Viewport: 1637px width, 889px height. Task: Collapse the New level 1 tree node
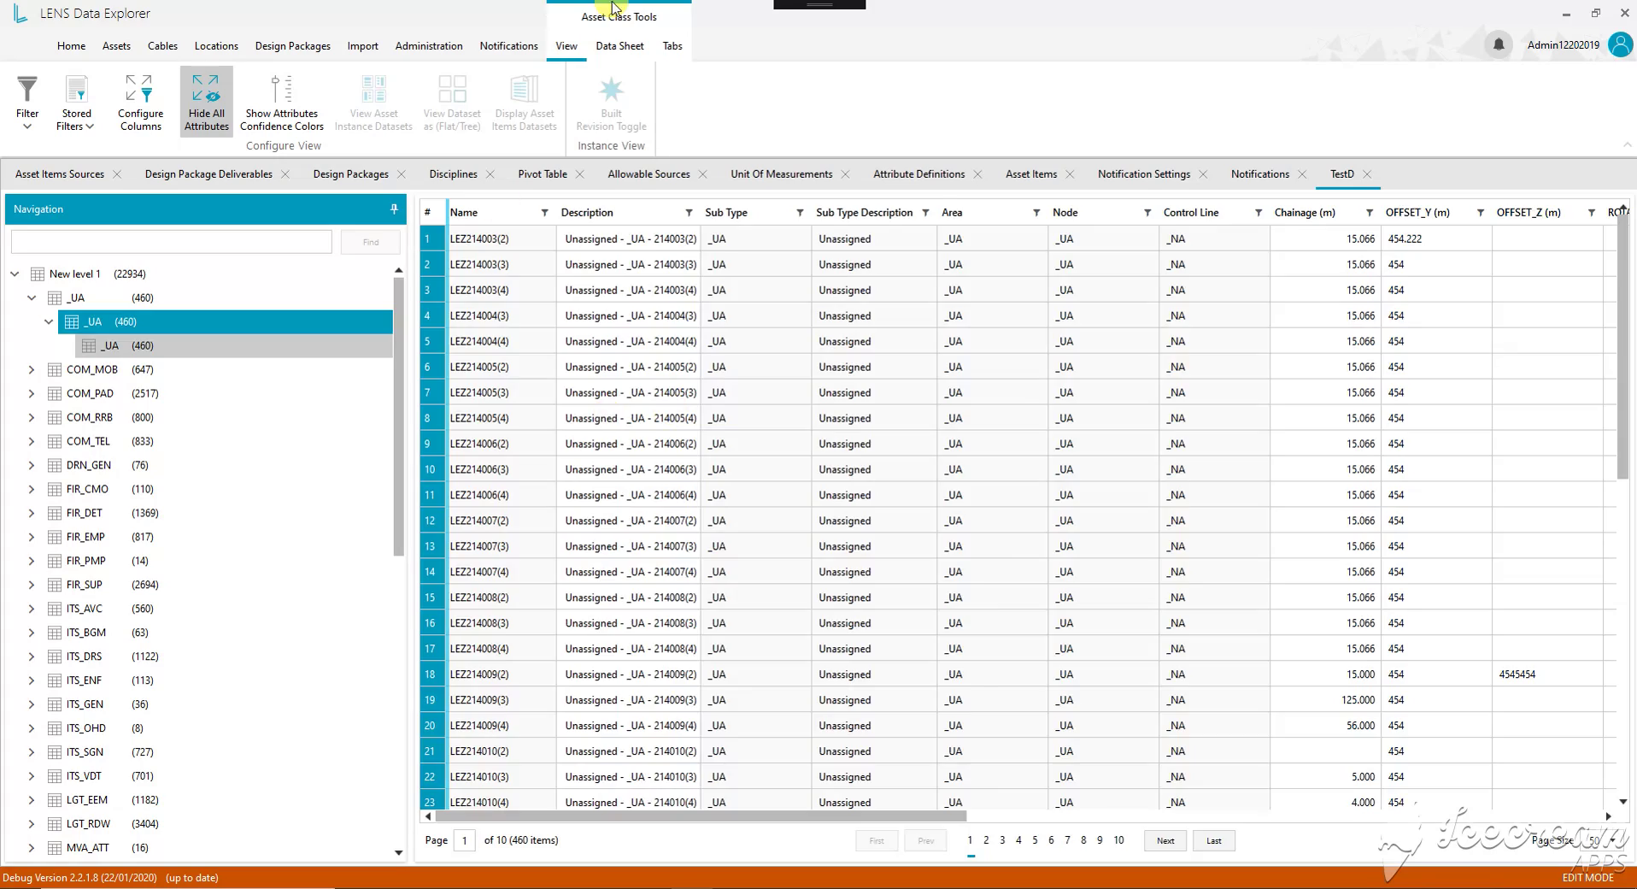(15, 274)
